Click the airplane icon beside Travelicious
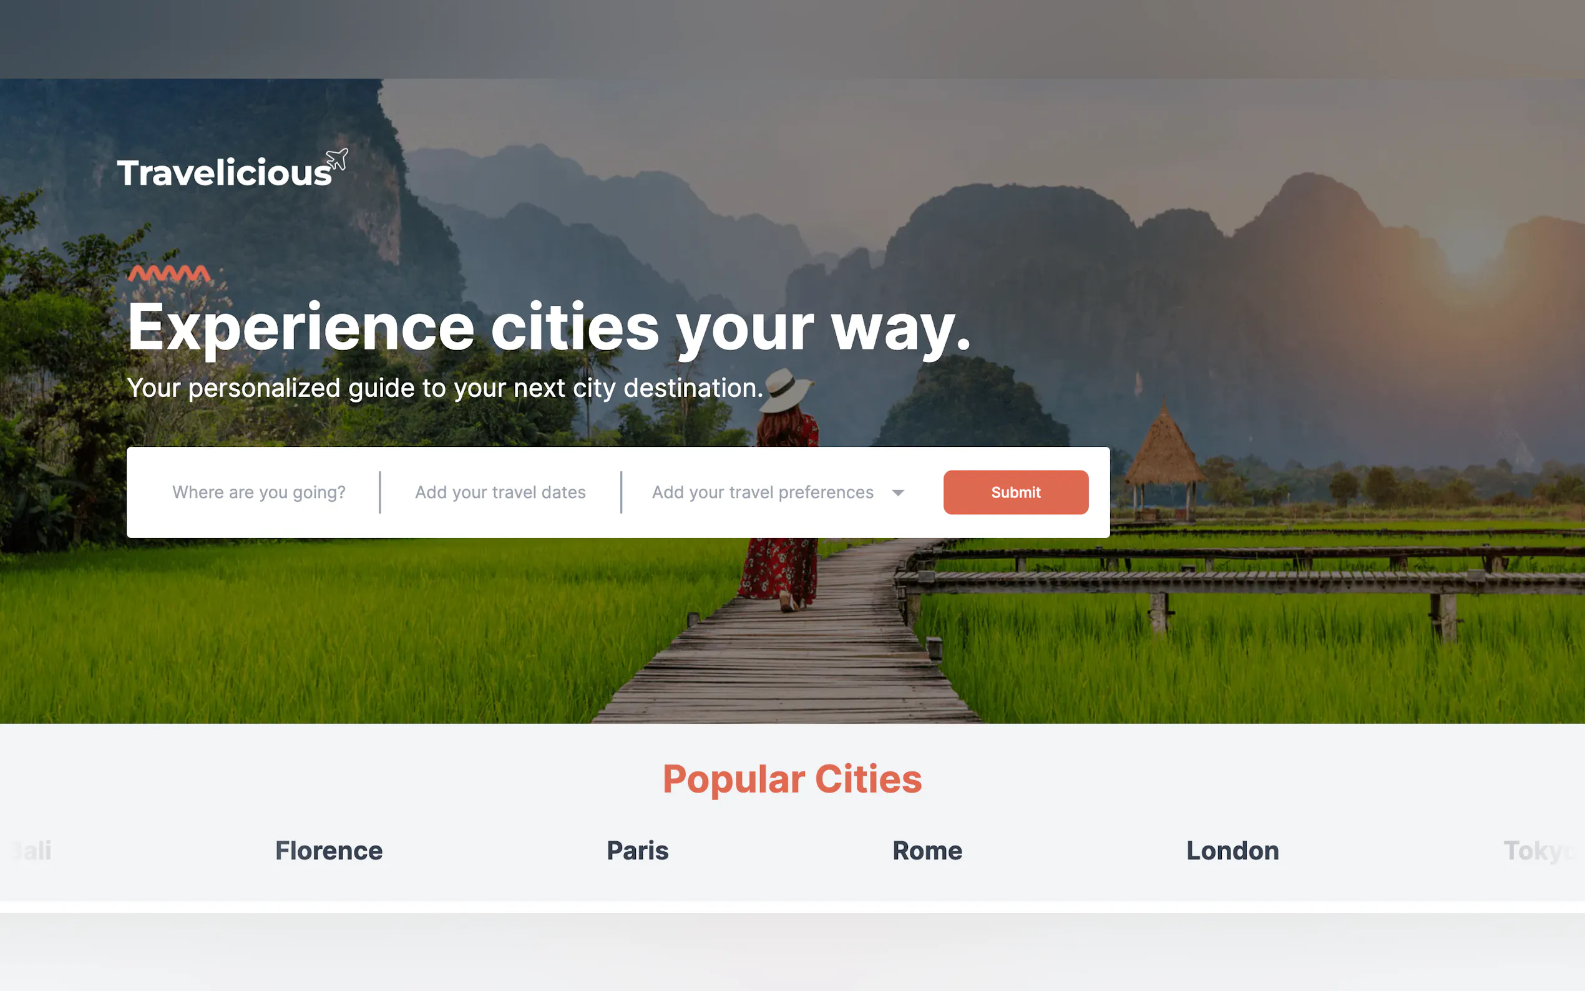 pos(337,159)
